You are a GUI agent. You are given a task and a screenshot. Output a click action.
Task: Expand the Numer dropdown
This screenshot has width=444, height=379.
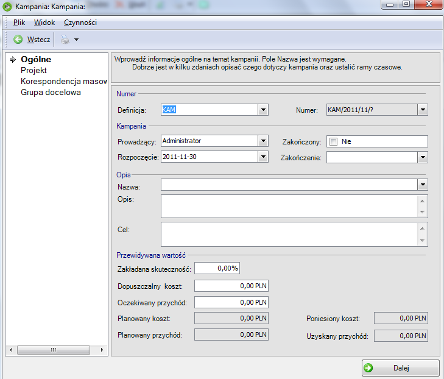(x=423, y=110)
